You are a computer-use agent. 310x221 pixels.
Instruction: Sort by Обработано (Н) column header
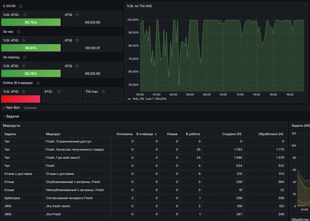tap(271, 134)
